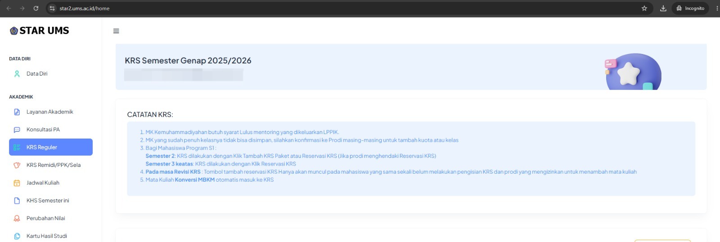Click the Kartu Hasil Studi copy icon
Screen dimensions: 720x242
[x=17, y=236]
